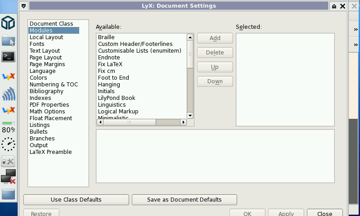
Task: Shade the dialog with the eject-shaped button
Action: coord(334,6)
